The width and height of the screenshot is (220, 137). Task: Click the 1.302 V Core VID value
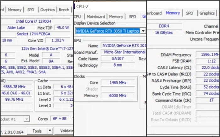pos(58,40)
